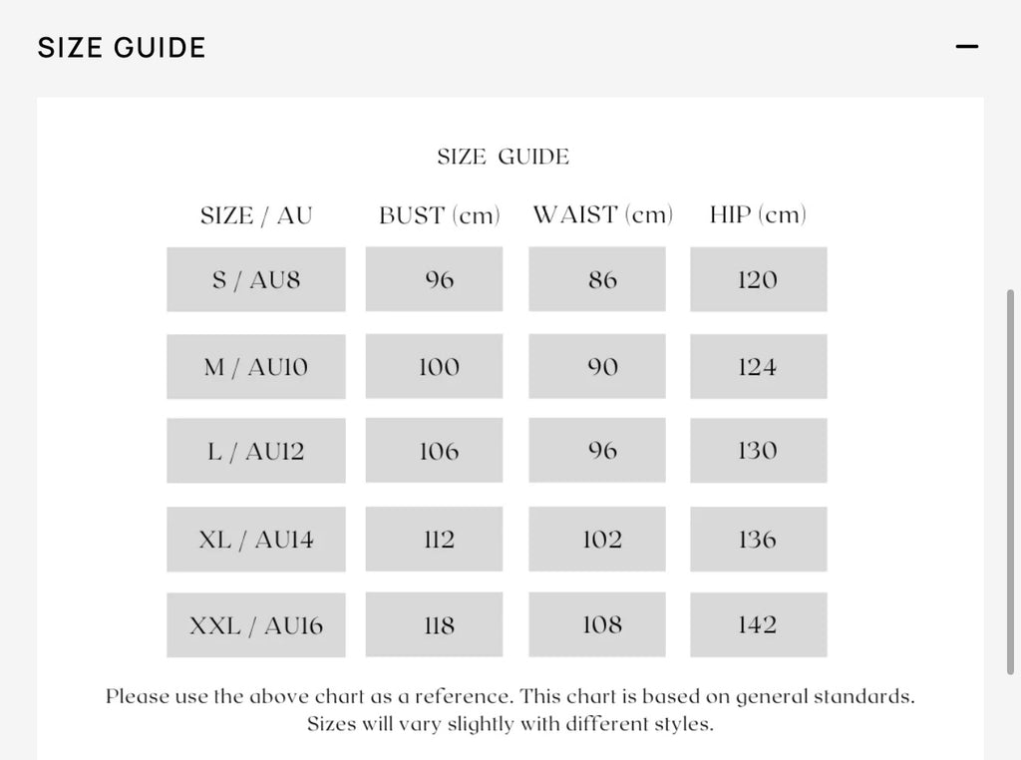Click waist value 90 for size M
This screenshot has width=1021, height=760.
pyautogui.click(x=597, y=367)
